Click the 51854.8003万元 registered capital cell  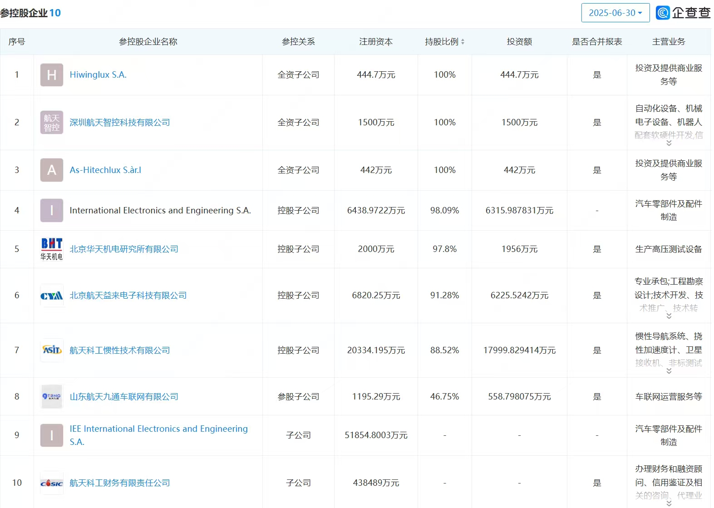point(376,435)
